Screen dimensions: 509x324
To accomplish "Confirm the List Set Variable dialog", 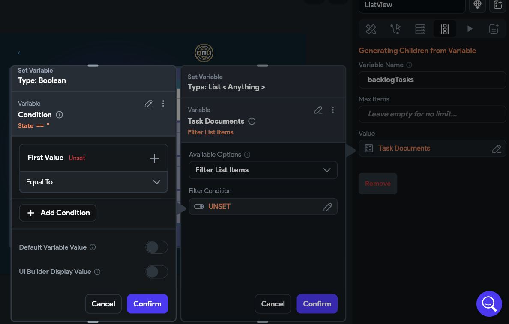I will click(317, 304).
